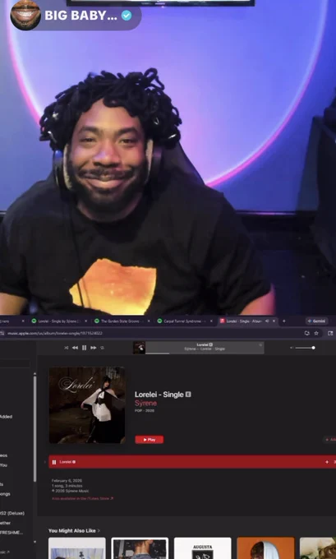Pause playback in Apple Music player
Image resolution: width=336 pixels, height=559 pixels.
tap(84, 348)
